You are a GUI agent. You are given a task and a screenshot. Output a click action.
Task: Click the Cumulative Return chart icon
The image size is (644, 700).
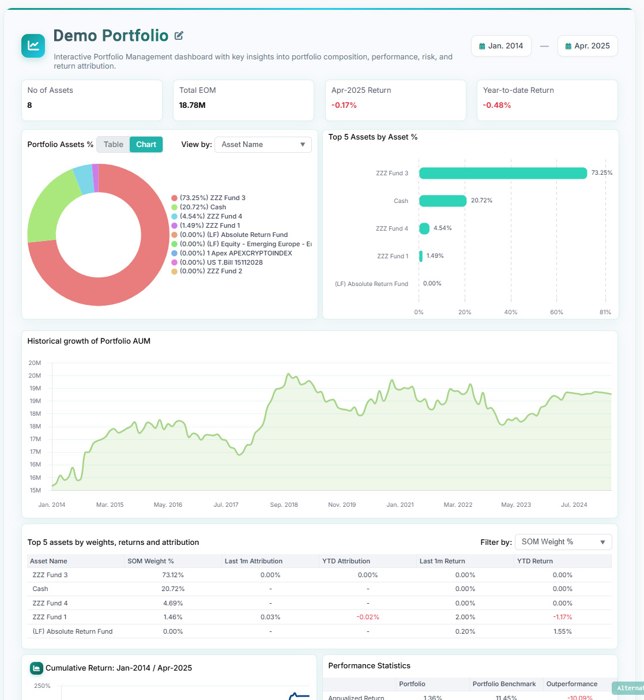(x=36, y=668)
